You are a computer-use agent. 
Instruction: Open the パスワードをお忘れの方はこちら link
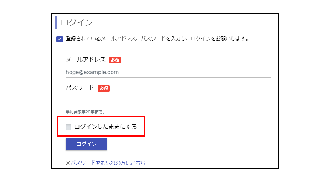108,163
